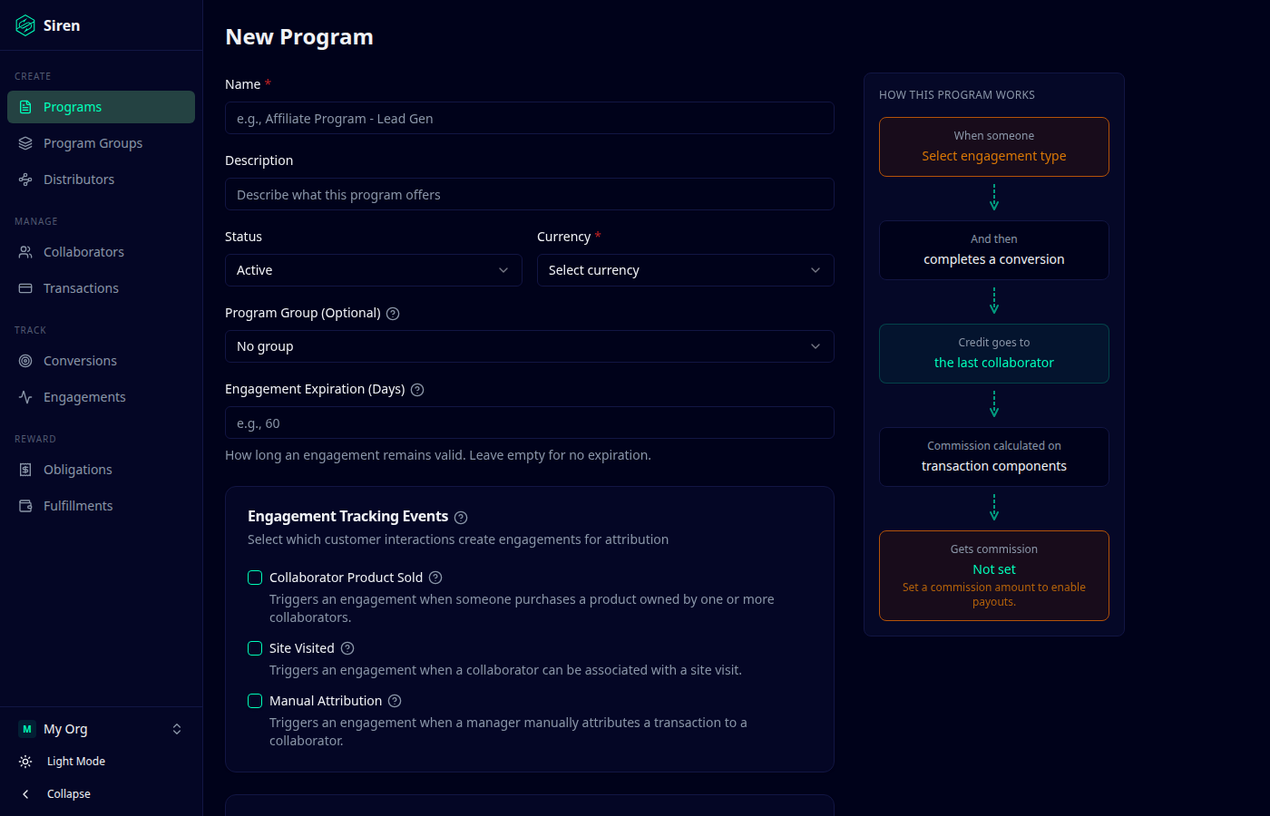
Task: Click help icon next to Engagement Expiration
Action: click(x=417, y=390)
